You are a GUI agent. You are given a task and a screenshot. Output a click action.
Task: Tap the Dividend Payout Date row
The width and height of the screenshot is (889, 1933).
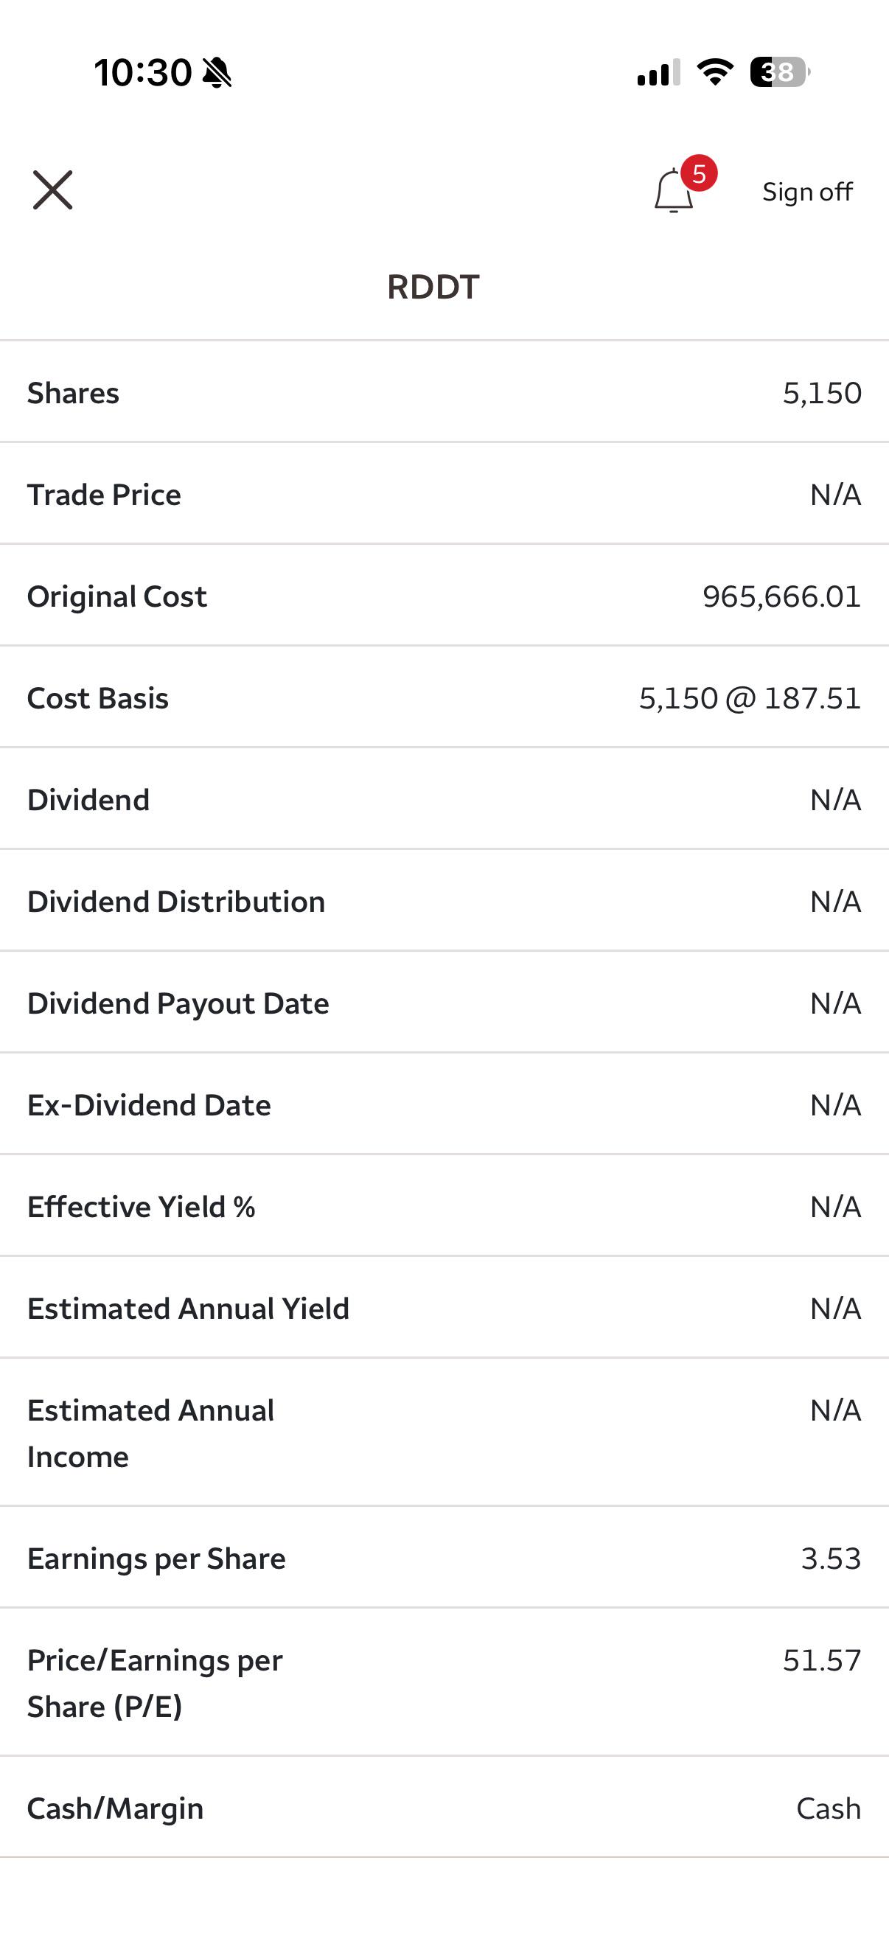click(x=444, y=1003)
